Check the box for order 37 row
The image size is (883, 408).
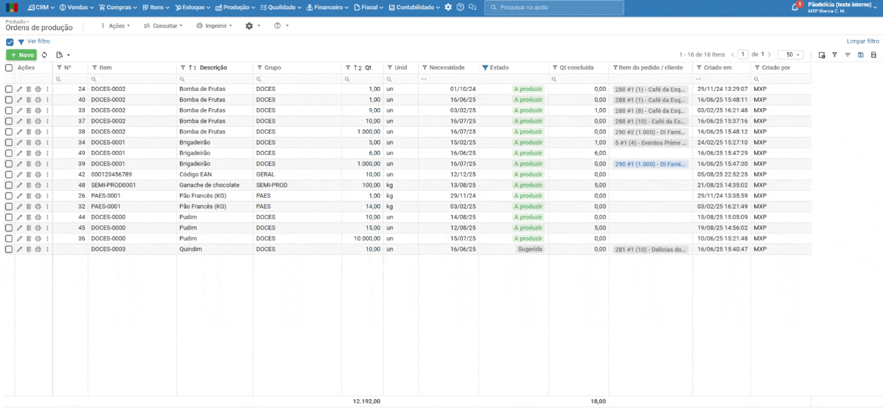9,121
